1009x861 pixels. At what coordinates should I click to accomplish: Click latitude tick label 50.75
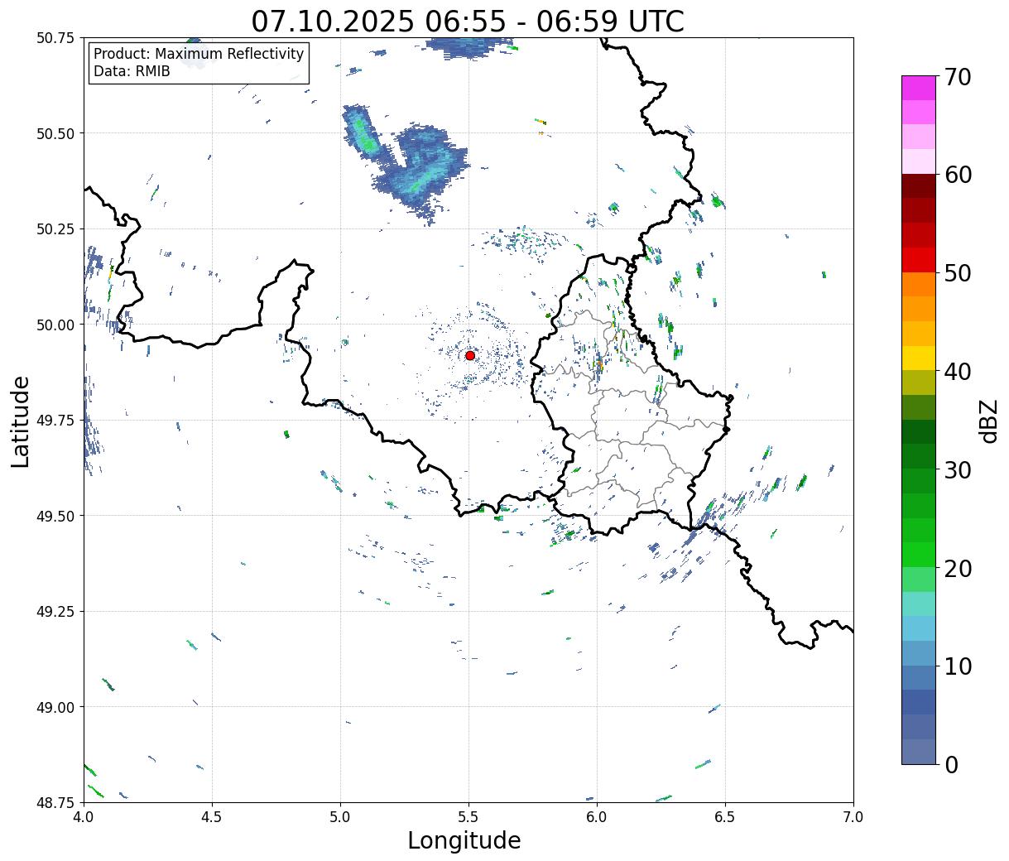point(55,38)
